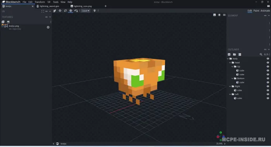
Task: Collapse the Left group chevron
Action: pos(230,94)
